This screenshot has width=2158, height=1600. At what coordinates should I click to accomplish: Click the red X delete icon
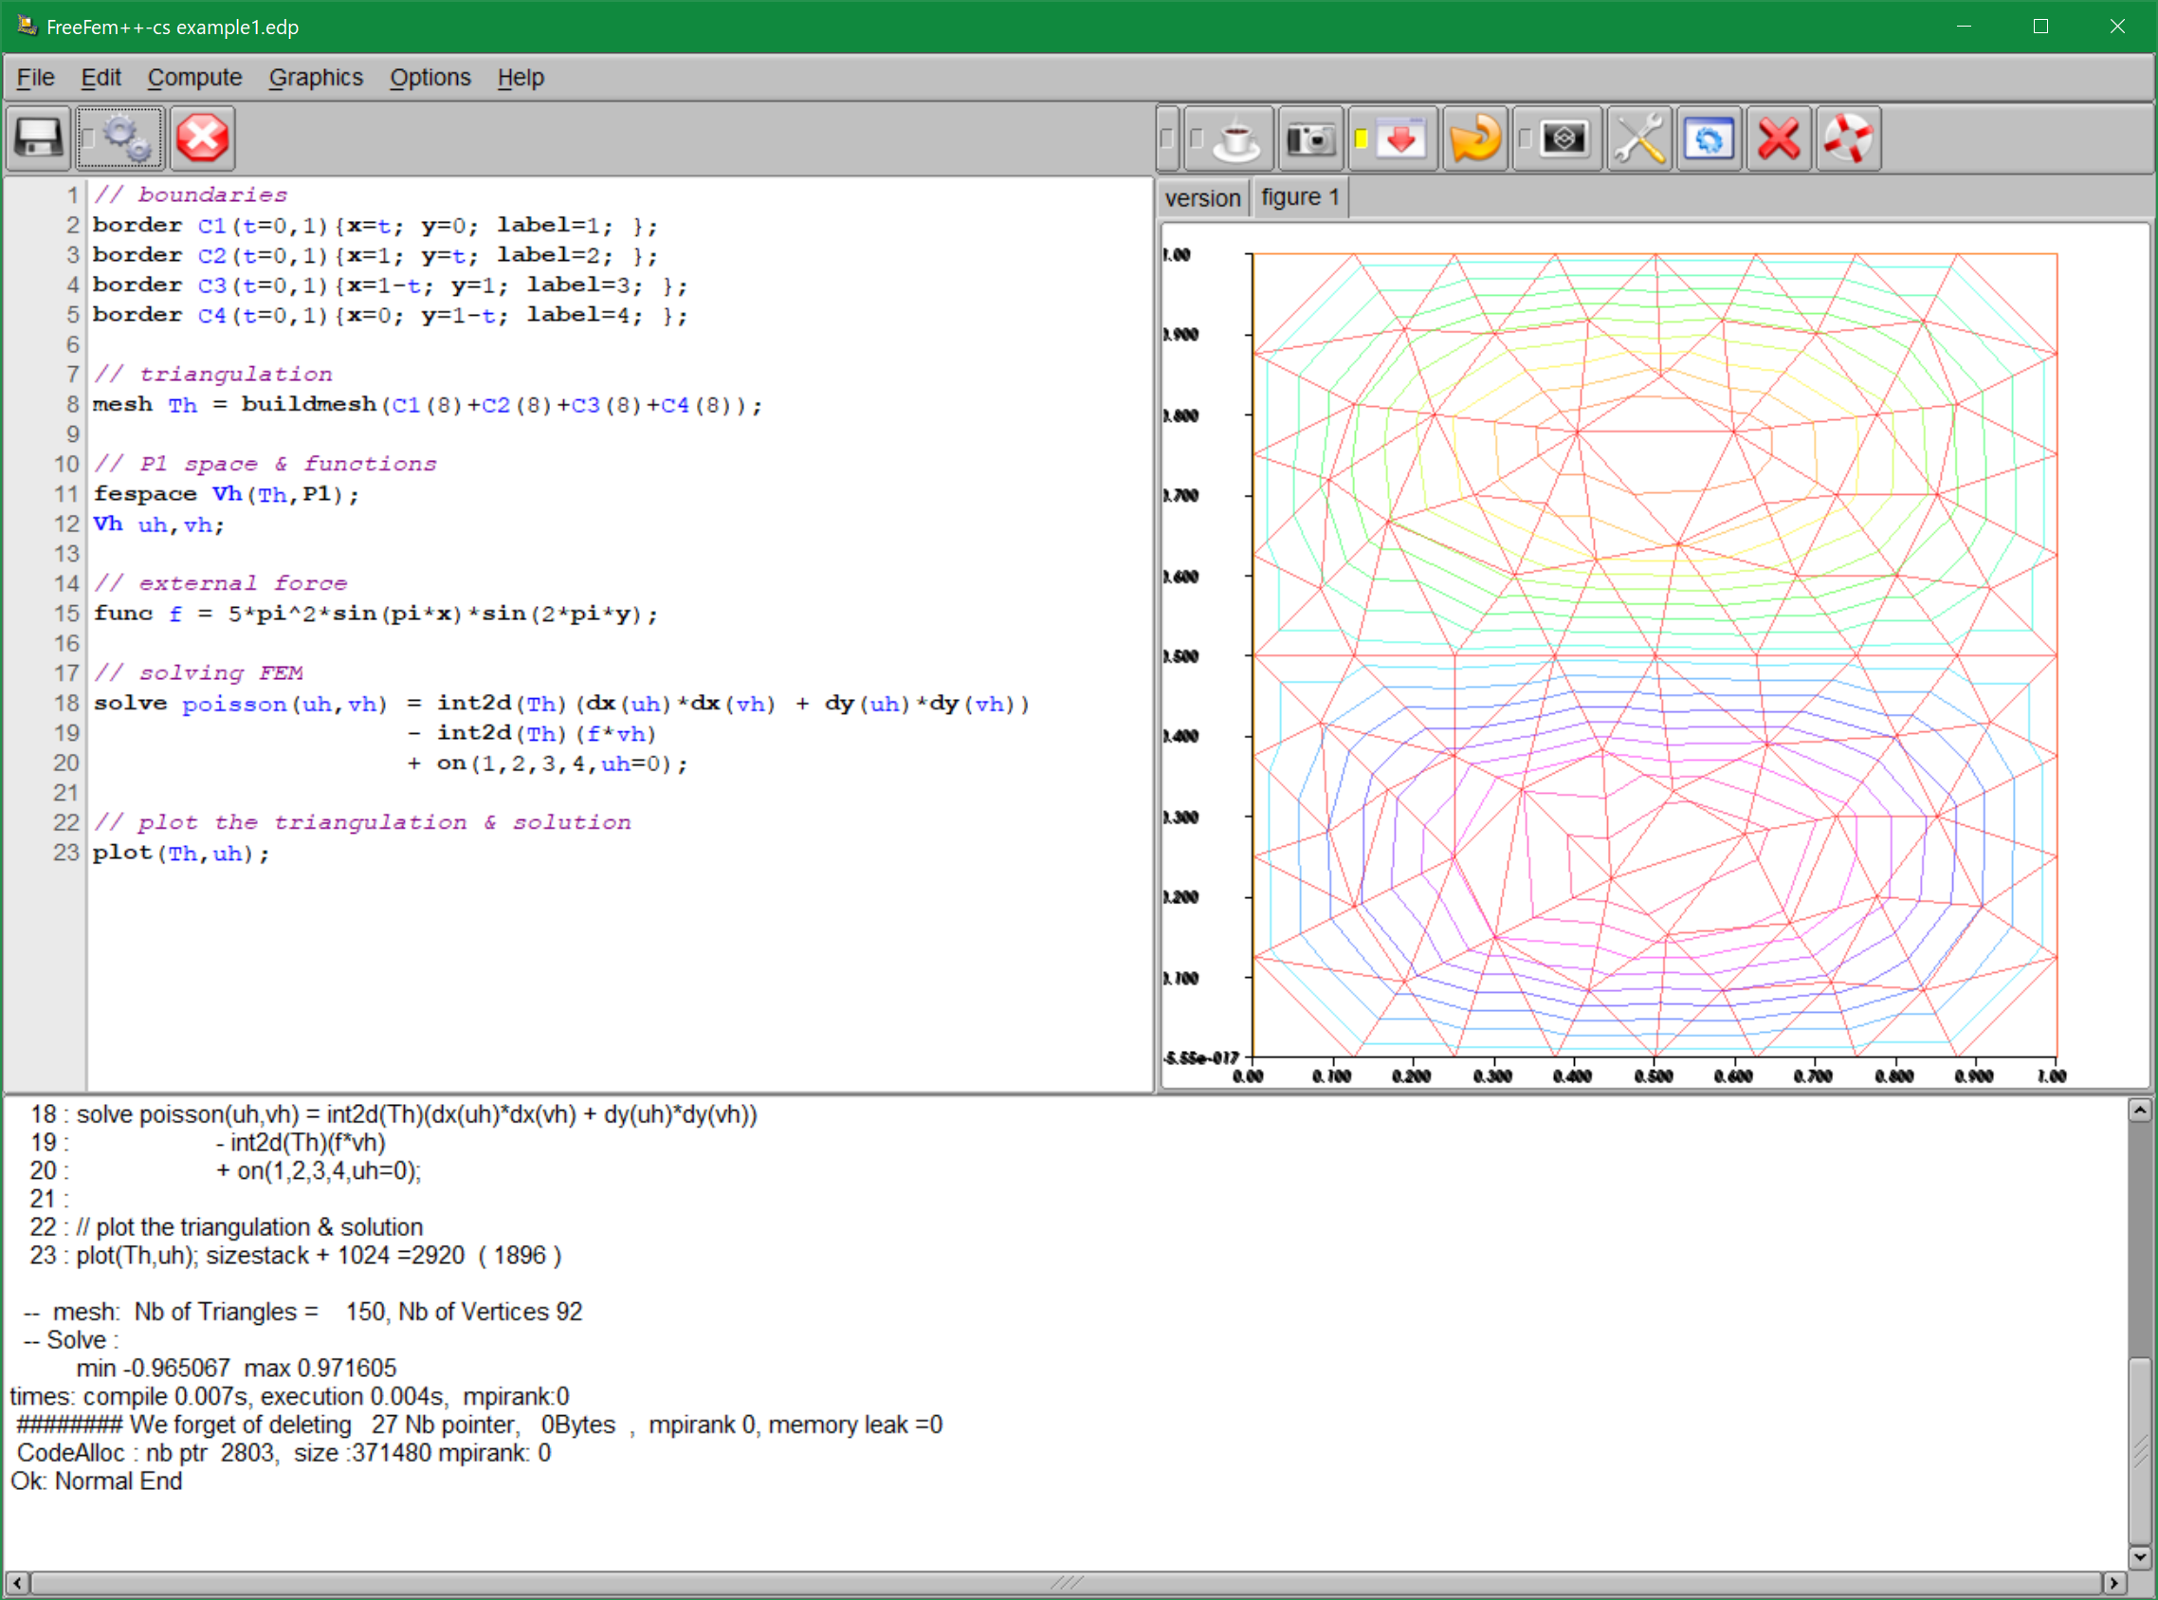(1779, 139)
